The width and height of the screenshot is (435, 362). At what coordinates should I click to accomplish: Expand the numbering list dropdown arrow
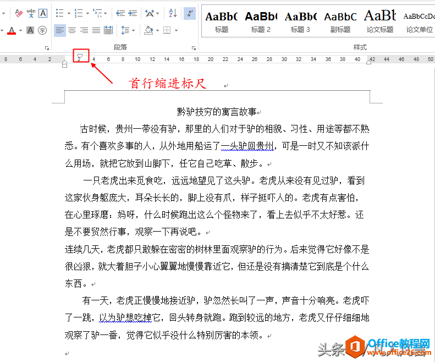click(87, 13)
